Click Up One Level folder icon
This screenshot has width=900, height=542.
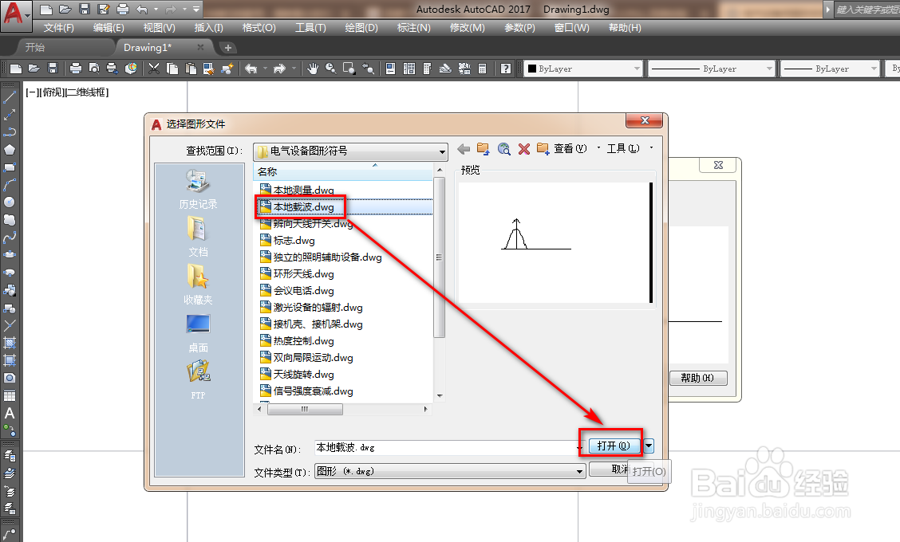click(x=484, y=149)
